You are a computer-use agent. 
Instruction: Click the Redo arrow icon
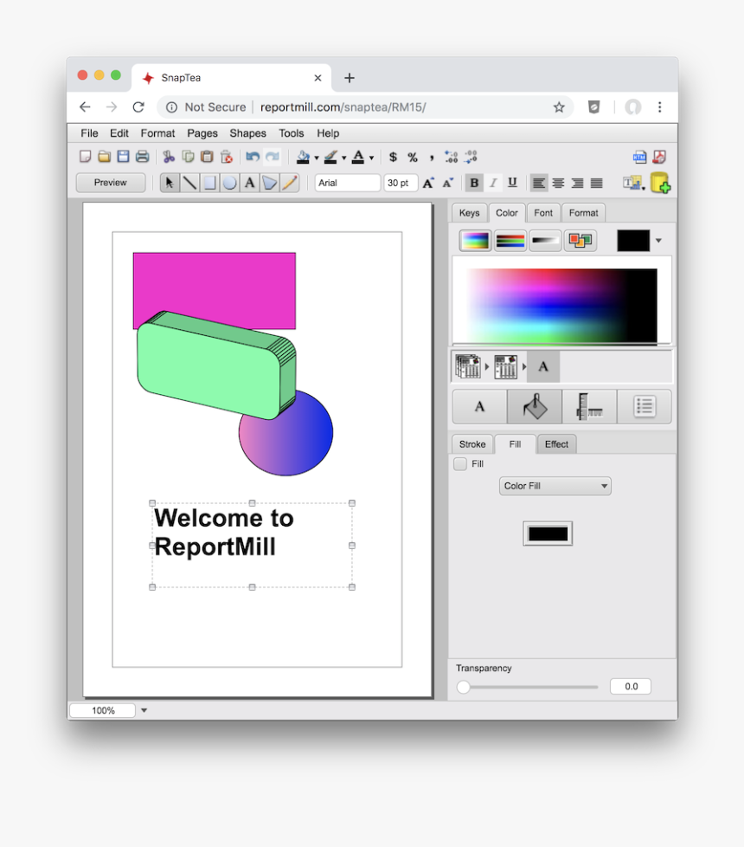click(x=273, y=157)
